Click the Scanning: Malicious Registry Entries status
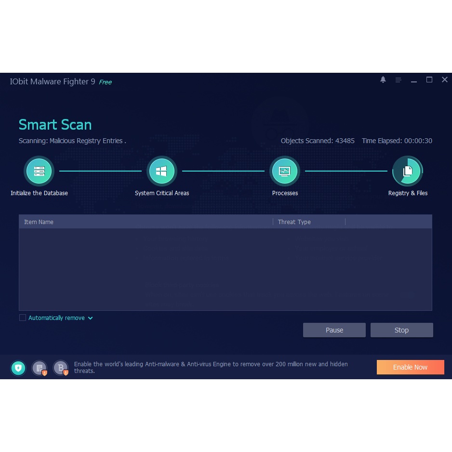Image resolution: width=452 pixels, height=452 pixels. coord(72,141)
